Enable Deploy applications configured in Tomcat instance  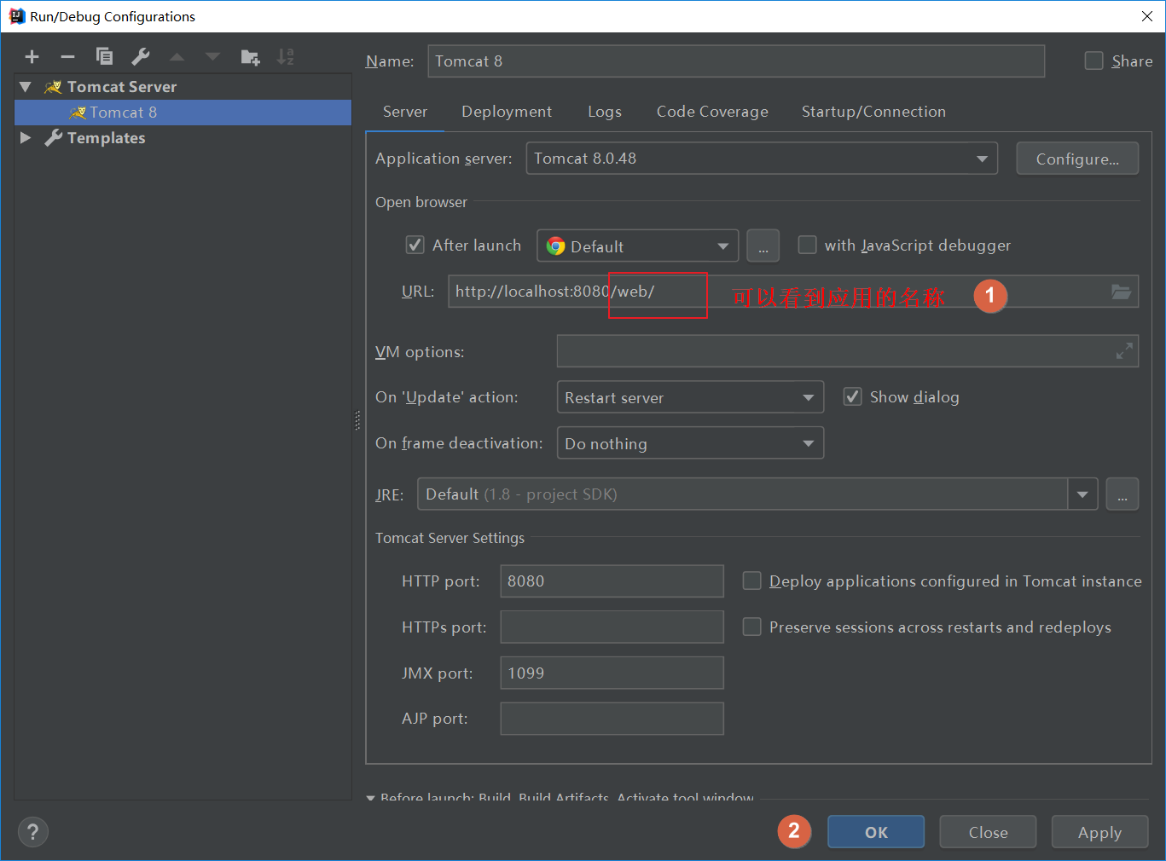tap(751, 581)
